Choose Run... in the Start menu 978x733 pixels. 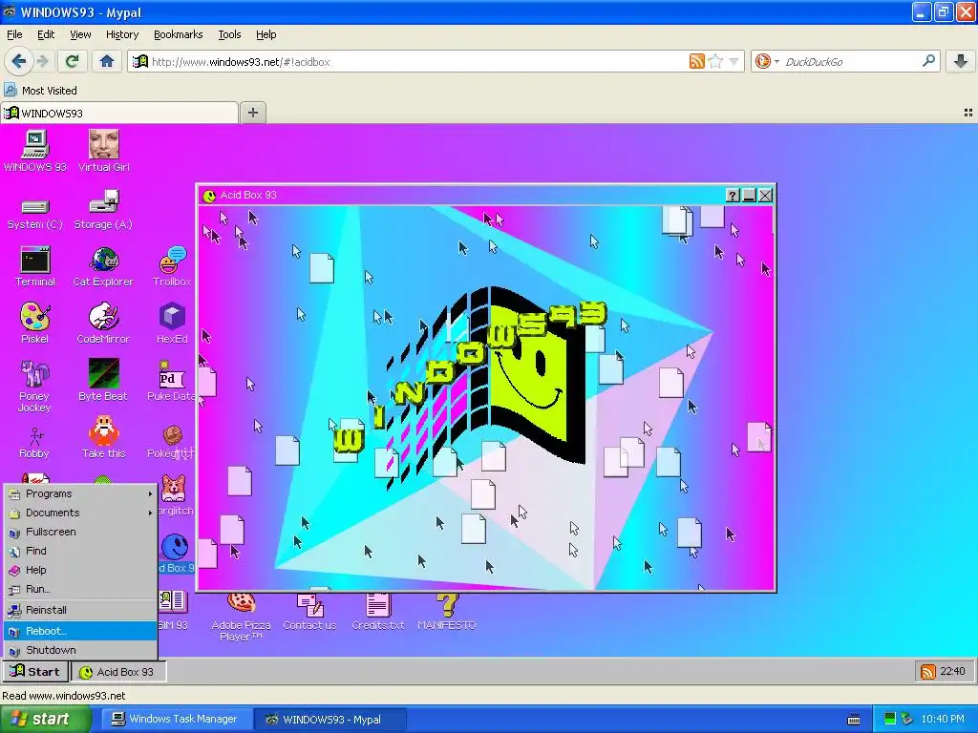pos(80,589)
